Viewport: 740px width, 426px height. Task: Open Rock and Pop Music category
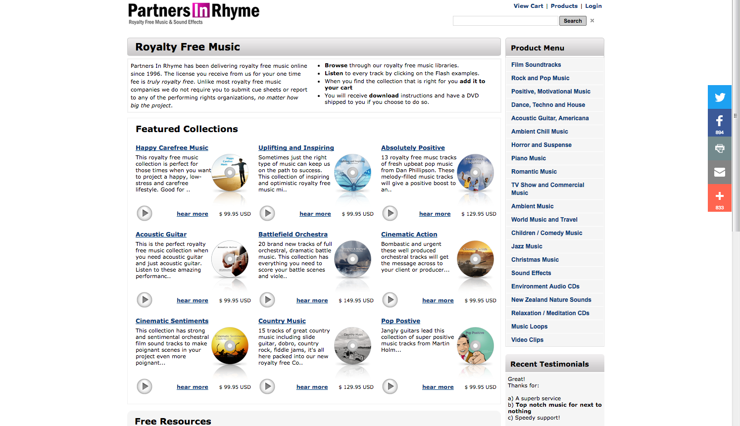[540, 78]
